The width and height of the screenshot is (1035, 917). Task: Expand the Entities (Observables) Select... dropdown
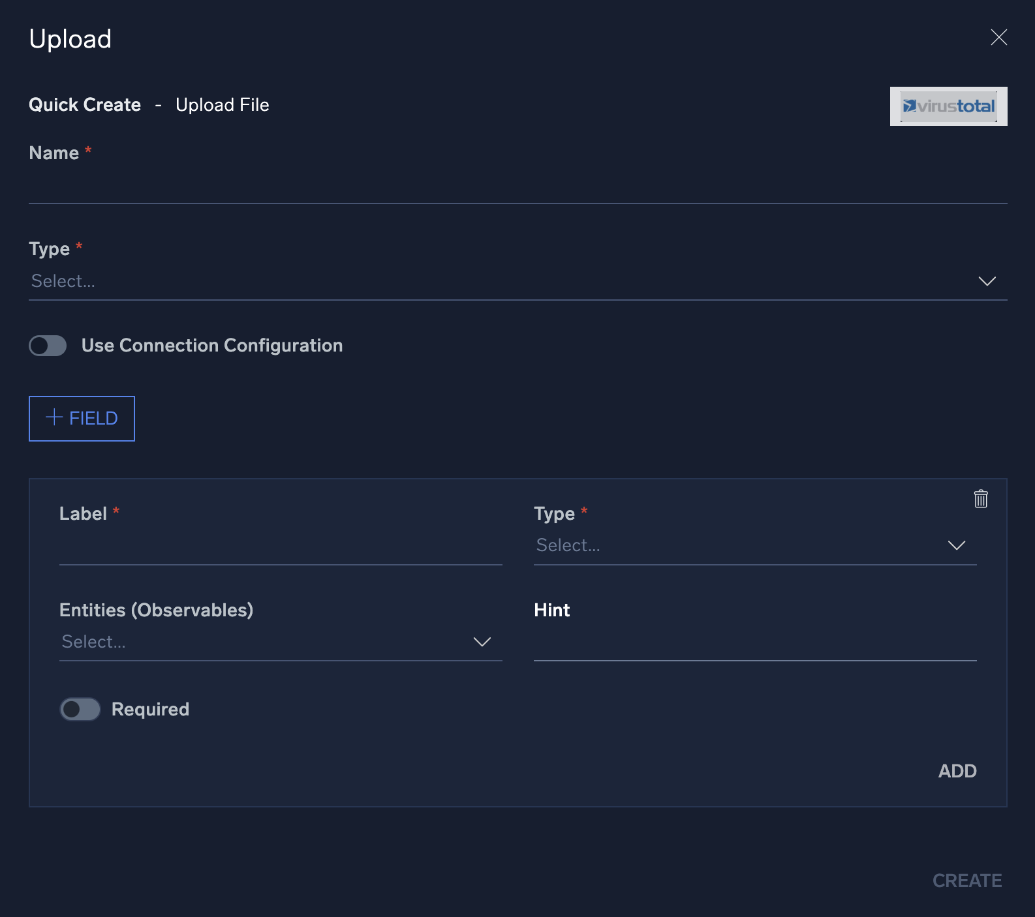point(261,642)
